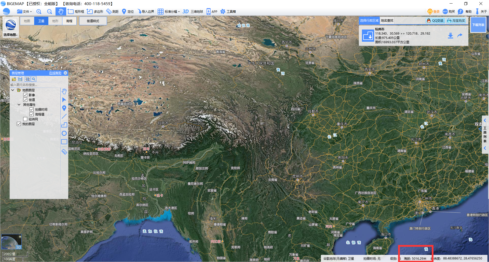Screen dimensions: 489x262
Task: Uncheck the 高程值 elevation value checkbox
Action: click(x=32, y=114)
